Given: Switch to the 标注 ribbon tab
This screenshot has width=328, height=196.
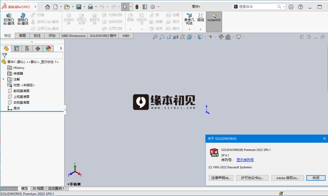Looking at the screenshot, I should [x=37, y=36].
